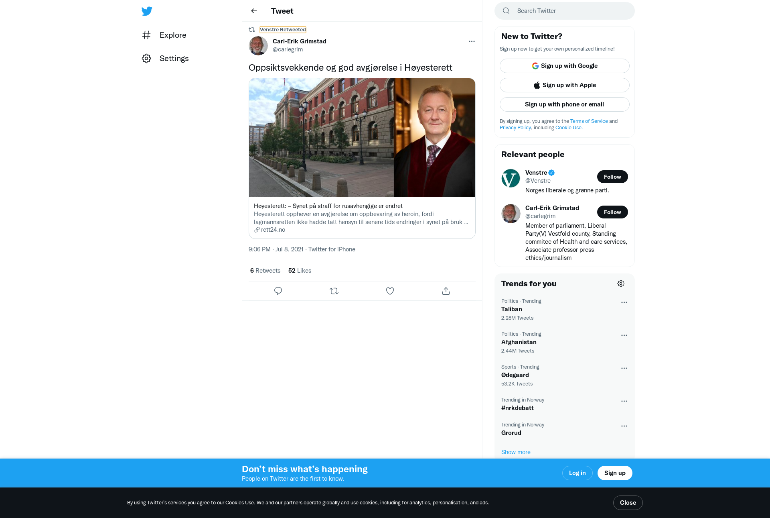Follow Carl-Erik Grimstad
Screen dimensions: 770x518
click(x=612, y=212)
